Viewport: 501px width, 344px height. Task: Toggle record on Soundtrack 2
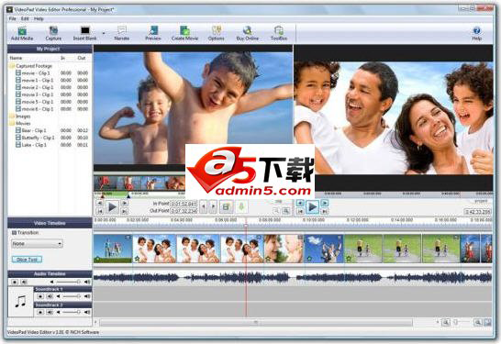(40, 312)
